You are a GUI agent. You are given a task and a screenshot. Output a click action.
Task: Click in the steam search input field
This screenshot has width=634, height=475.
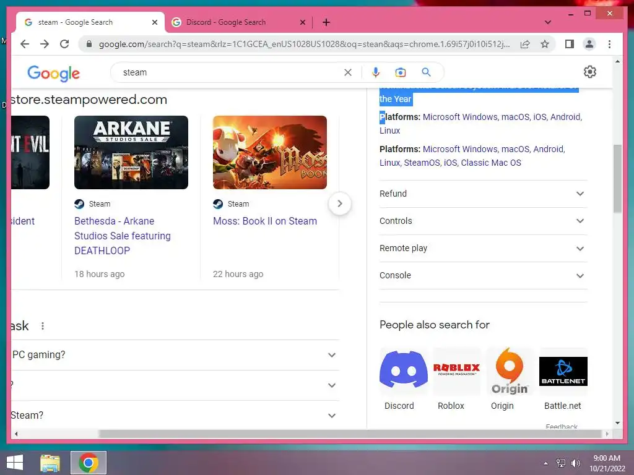coord(230,72)
